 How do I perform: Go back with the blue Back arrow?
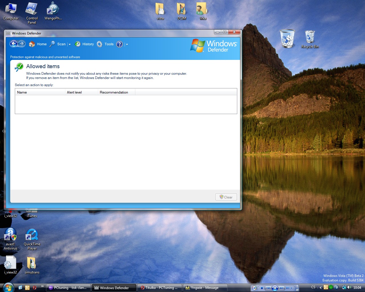point(14,44)
